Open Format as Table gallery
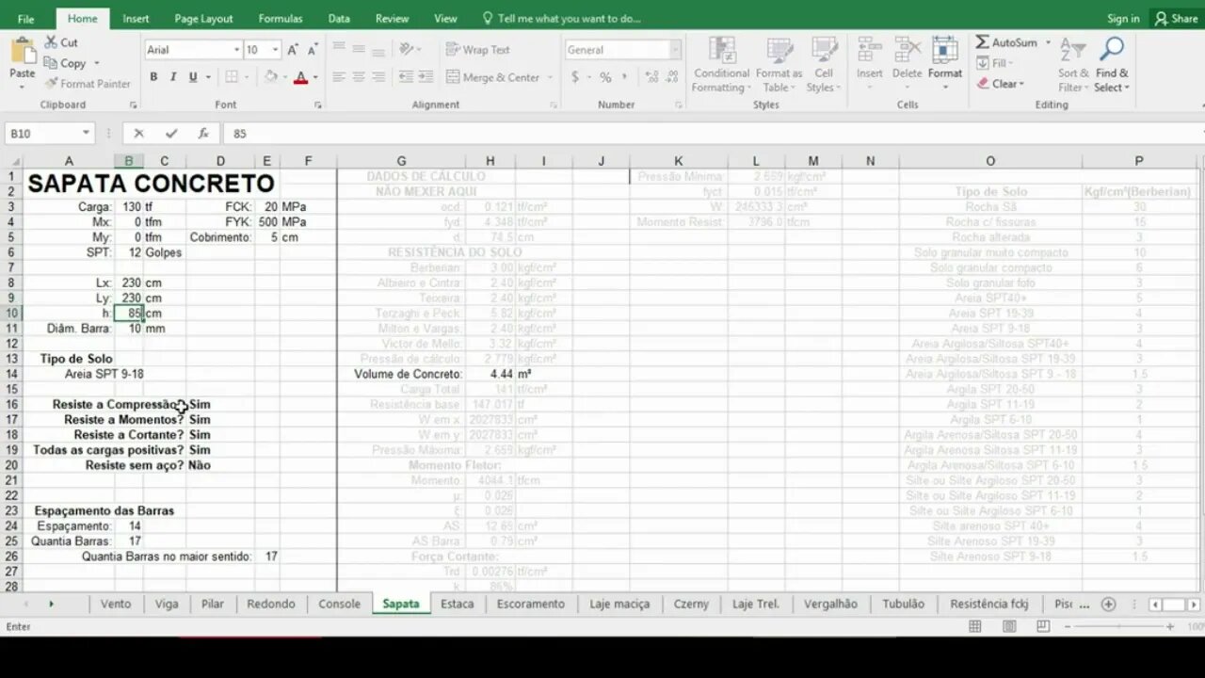 [x=779, y=65]
